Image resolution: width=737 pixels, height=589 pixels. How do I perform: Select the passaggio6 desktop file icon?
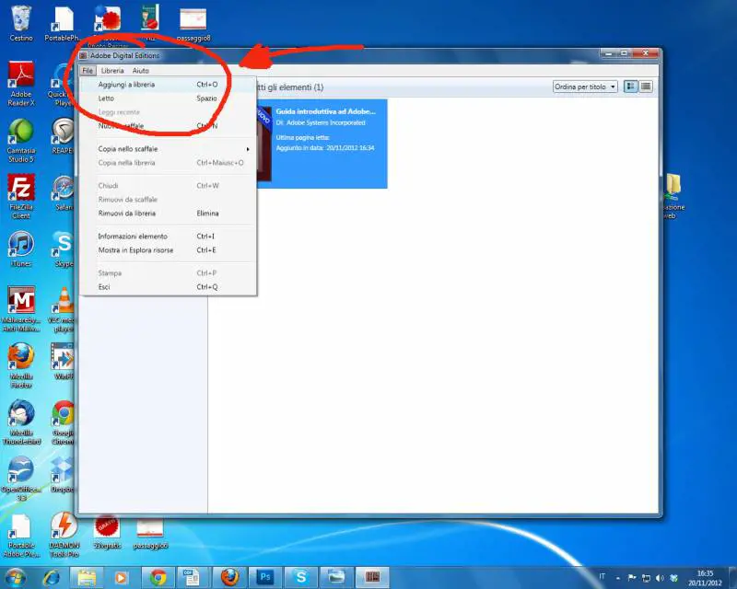pyautogui.click(x=150, y=534)
